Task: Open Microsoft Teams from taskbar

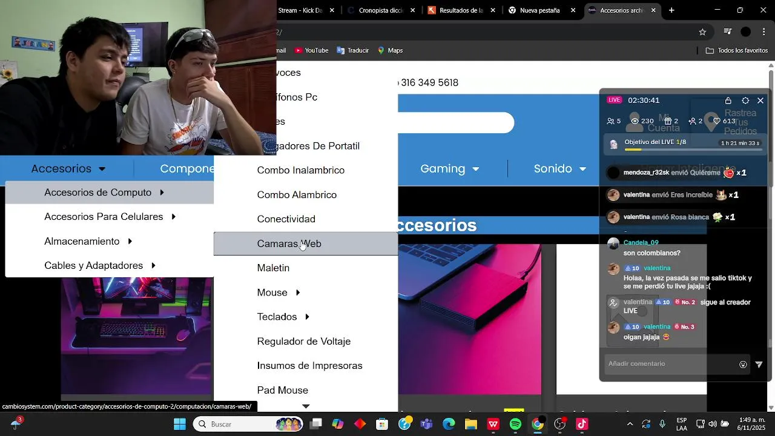Action: tap(426, 424)
